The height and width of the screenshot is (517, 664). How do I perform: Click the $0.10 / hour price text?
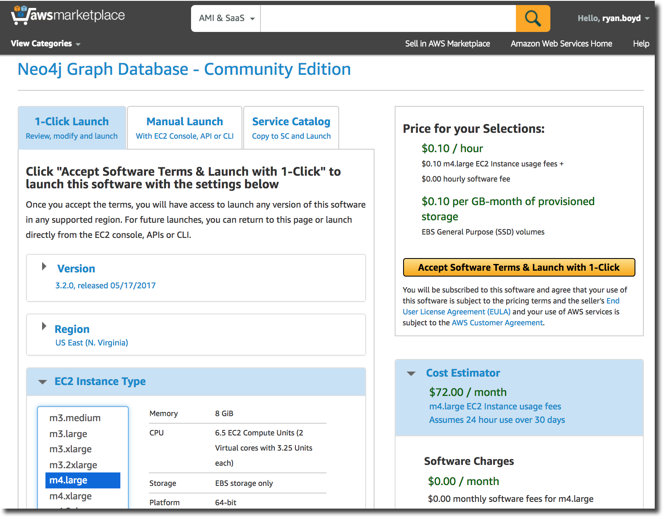pyautogui.click(x=452, y=148)
